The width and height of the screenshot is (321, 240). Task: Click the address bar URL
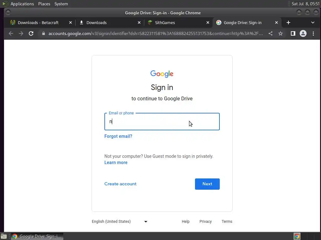[x=155, y=33]
